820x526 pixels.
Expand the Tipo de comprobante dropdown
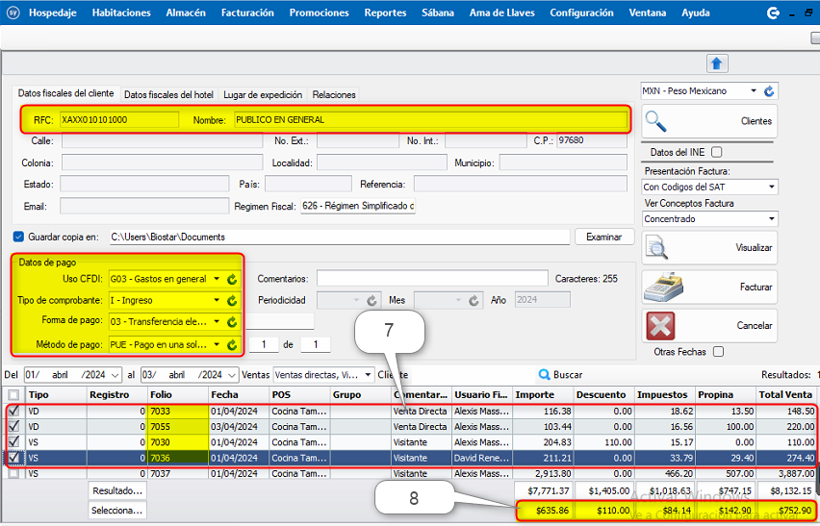[217, 300]
